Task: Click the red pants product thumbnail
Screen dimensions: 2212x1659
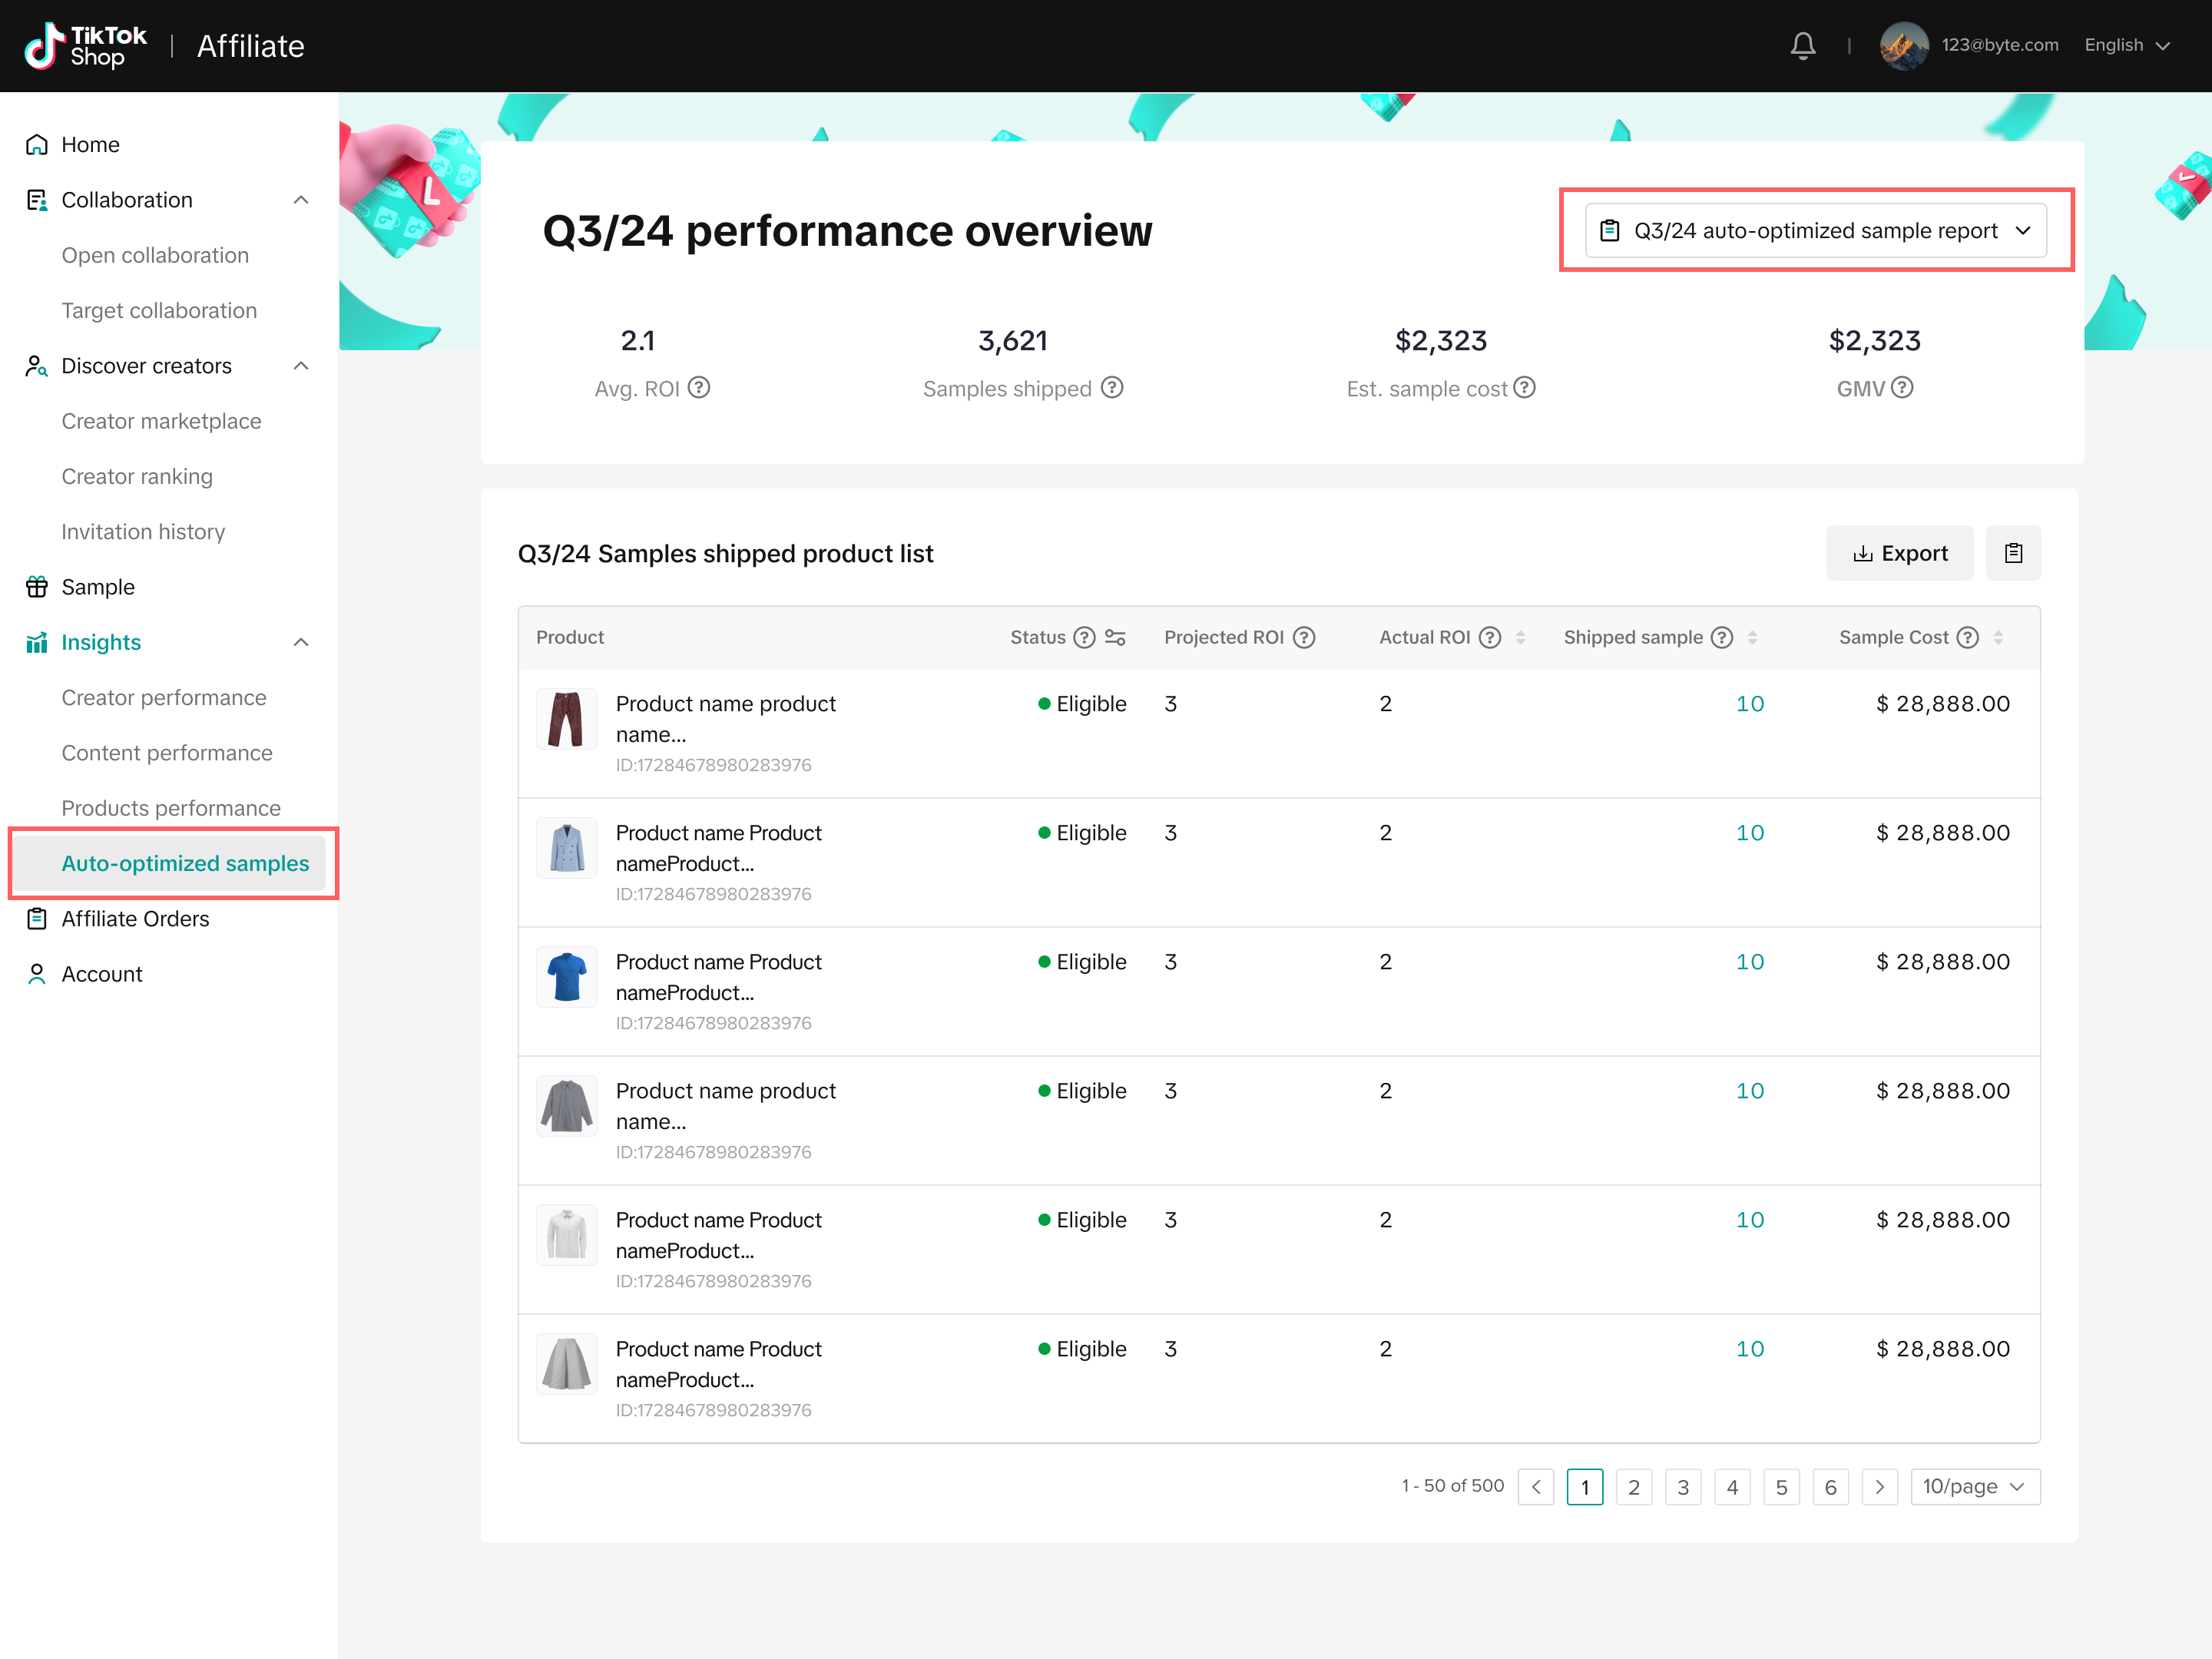Action: point(566,718)
